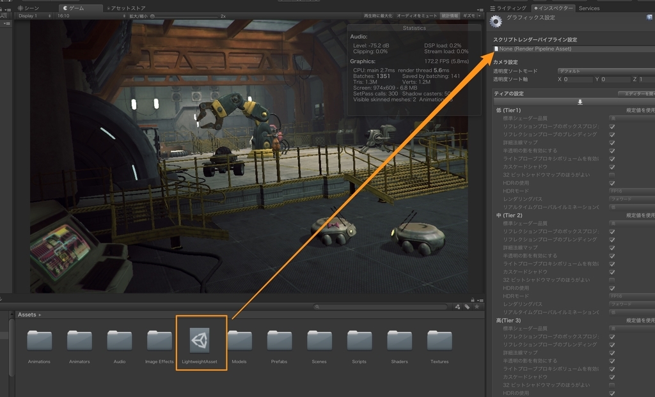This screenshot has width=655, height=397.
Task: Toggle Tier1 カスケードシャドウ checkbox
Action: coord(612,167)
